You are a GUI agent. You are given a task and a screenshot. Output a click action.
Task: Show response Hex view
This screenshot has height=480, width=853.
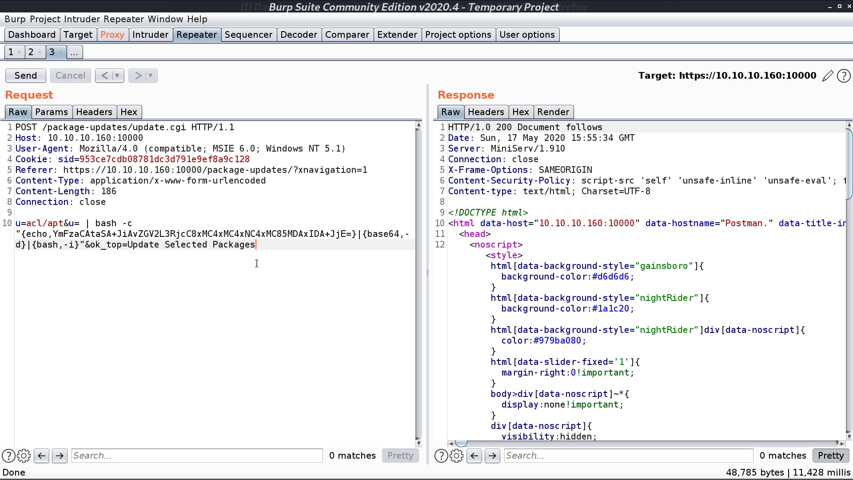(521, 112)
